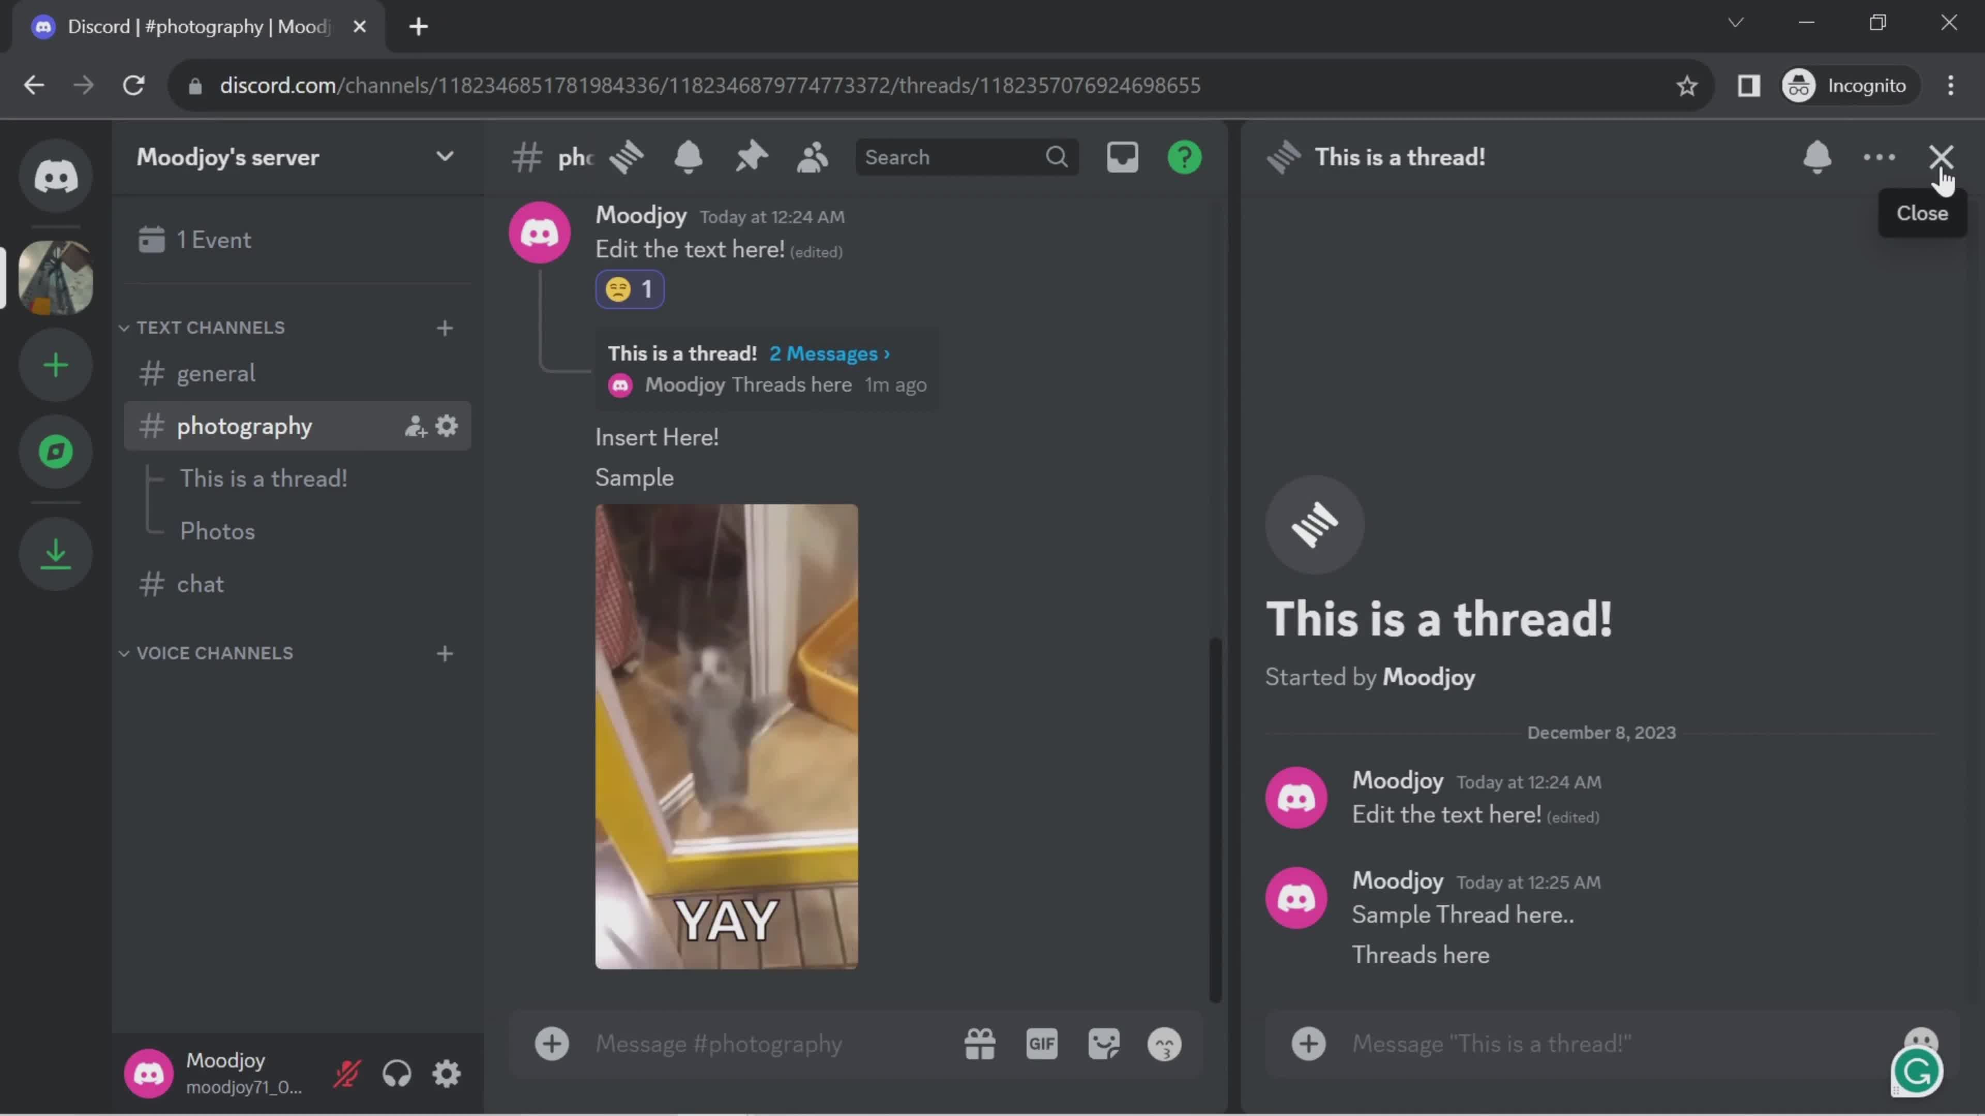Open the Photos thread in sidebar
This screenshot has height=1116, width=1985.
(x=217, y=532)
